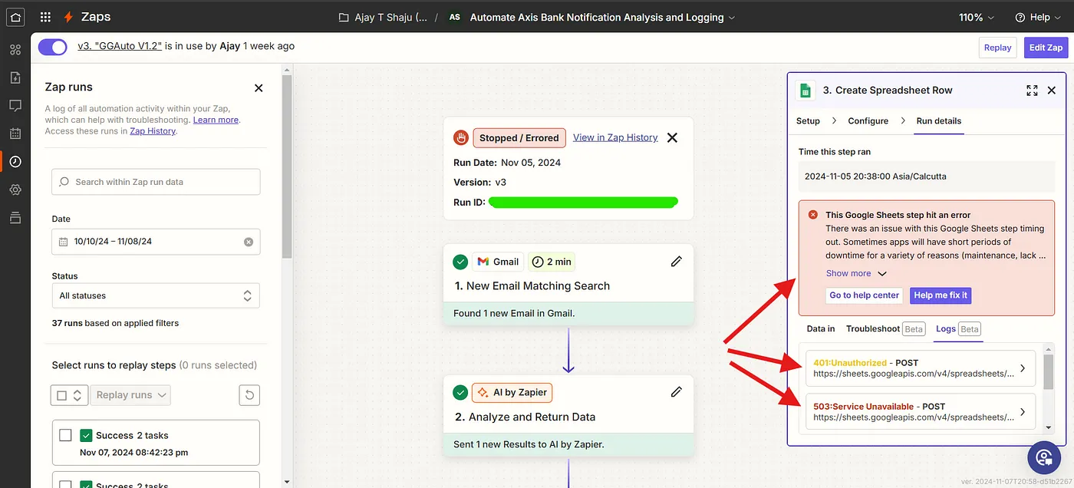Click the logs list scrollbar

(1049, 371)
